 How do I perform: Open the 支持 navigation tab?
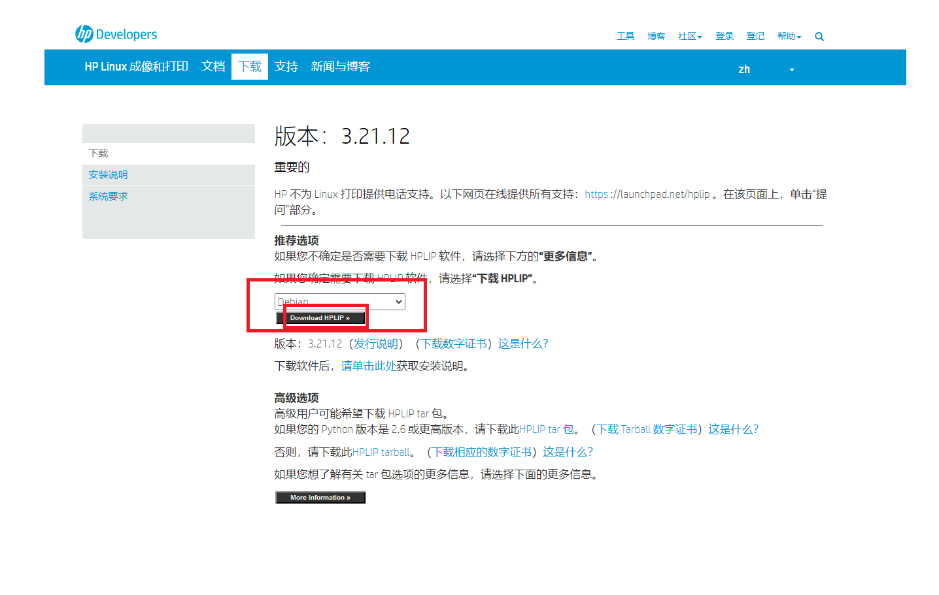pyautogui.click(x=286, y=67)
